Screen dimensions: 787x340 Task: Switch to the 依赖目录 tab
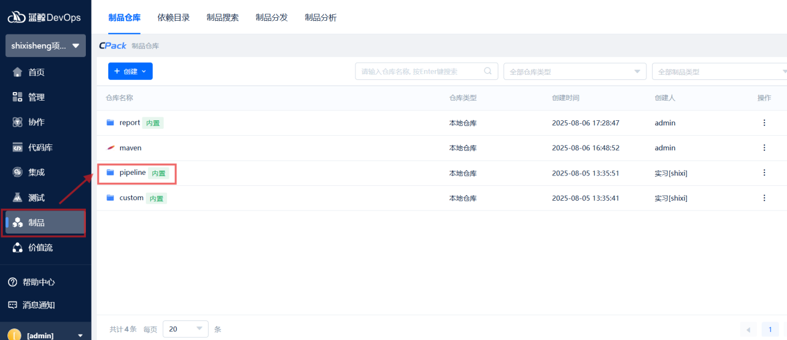coord(173,17)
